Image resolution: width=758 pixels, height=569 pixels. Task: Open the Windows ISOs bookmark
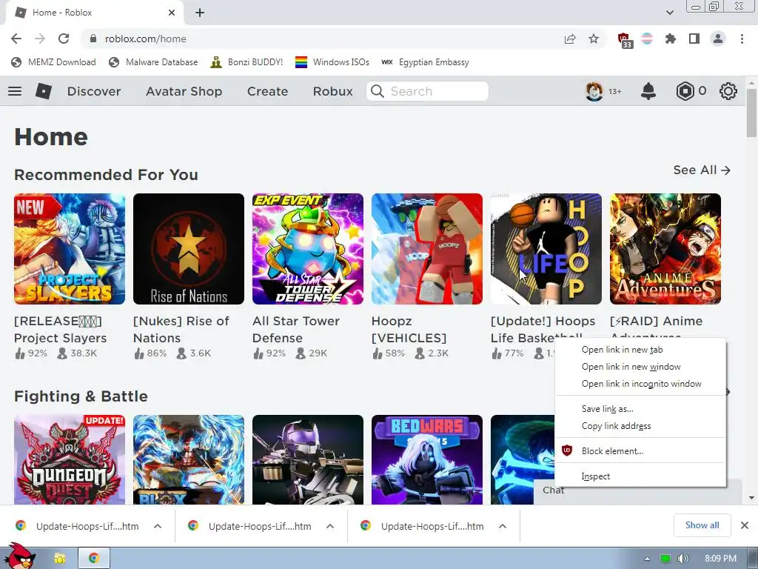click(x=332, y=62)
